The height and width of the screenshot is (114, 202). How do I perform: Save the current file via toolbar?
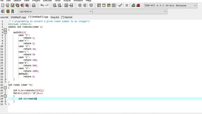(x=12, y=5)
